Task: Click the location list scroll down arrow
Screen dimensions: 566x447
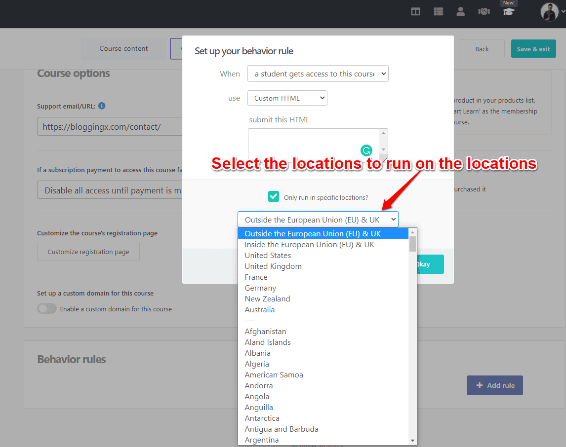Action: (412, 441)
